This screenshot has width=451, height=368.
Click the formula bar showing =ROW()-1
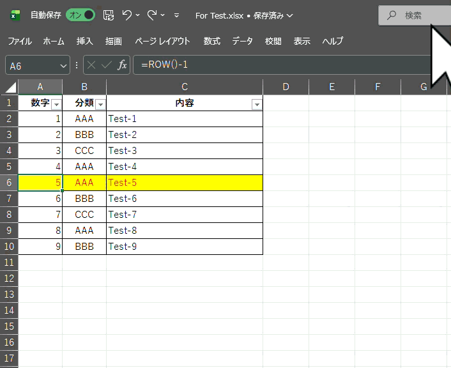pyautogui.click(x=282, y=65)
